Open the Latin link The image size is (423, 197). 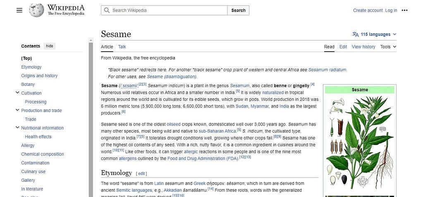pos(159,183)
